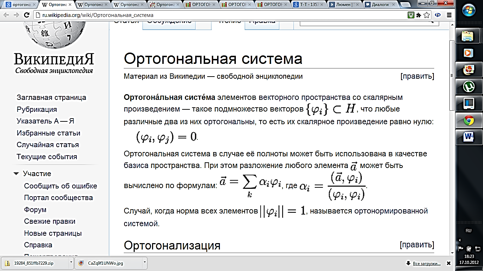This screenshot has width=483, height=271.
Task: Switch to Chrome taskbar icon
Action: [x=469, y=120]
